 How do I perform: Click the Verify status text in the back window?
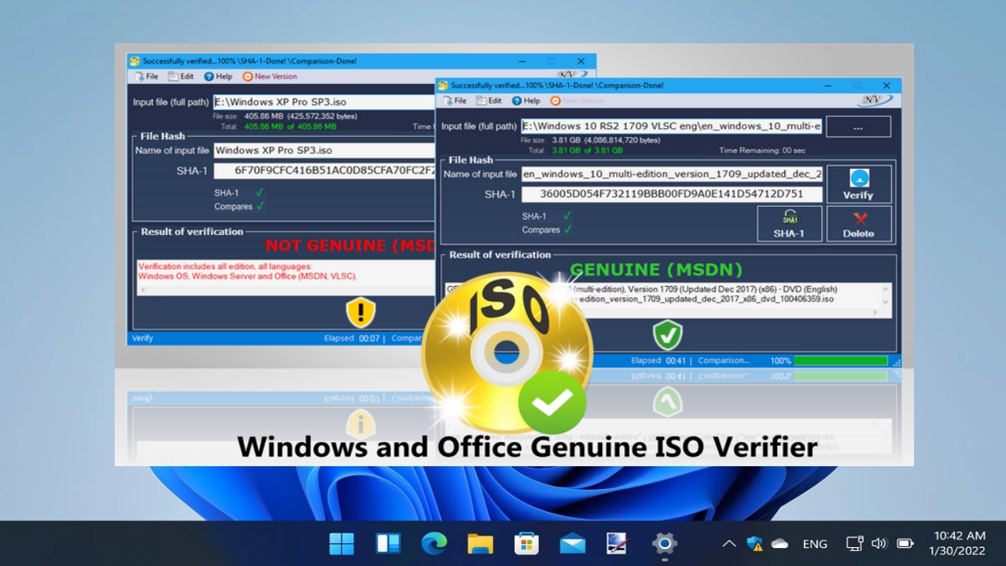[142, 338]
